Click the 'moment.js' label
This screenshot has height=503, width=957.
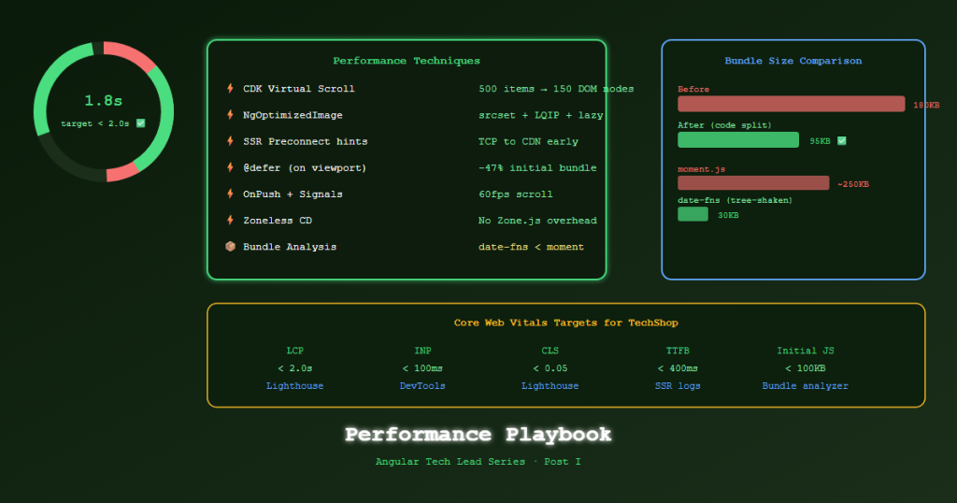point(701,169)
